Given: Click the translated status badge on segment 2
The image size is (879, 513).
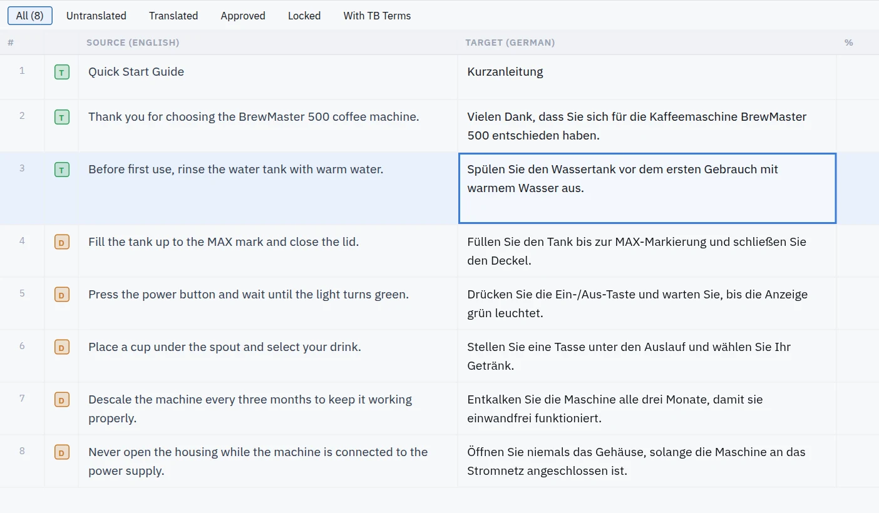Looking at the screenshot, I should [x=61, y=117].
